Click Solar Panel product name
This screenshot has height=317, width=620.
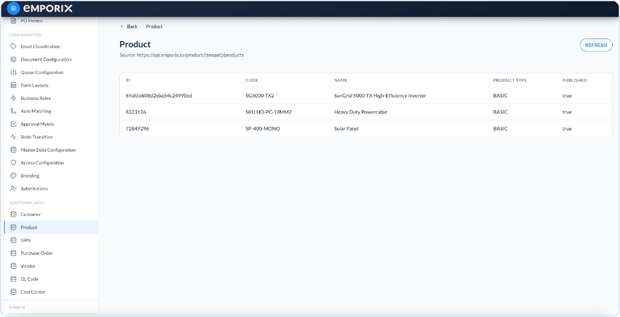pos(346,129)
